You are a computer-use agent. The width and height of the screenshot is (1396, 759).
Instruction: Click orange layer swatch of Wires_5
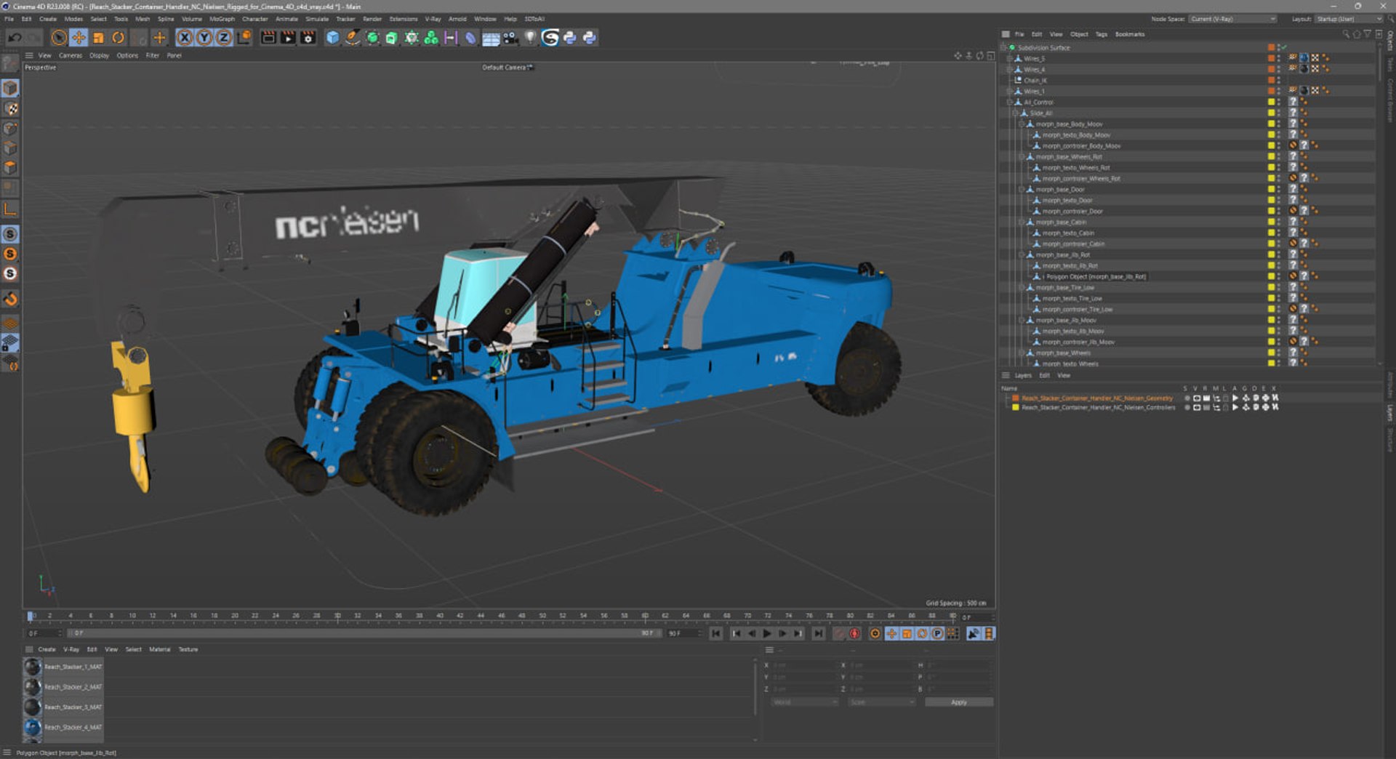click(1271, 59)
